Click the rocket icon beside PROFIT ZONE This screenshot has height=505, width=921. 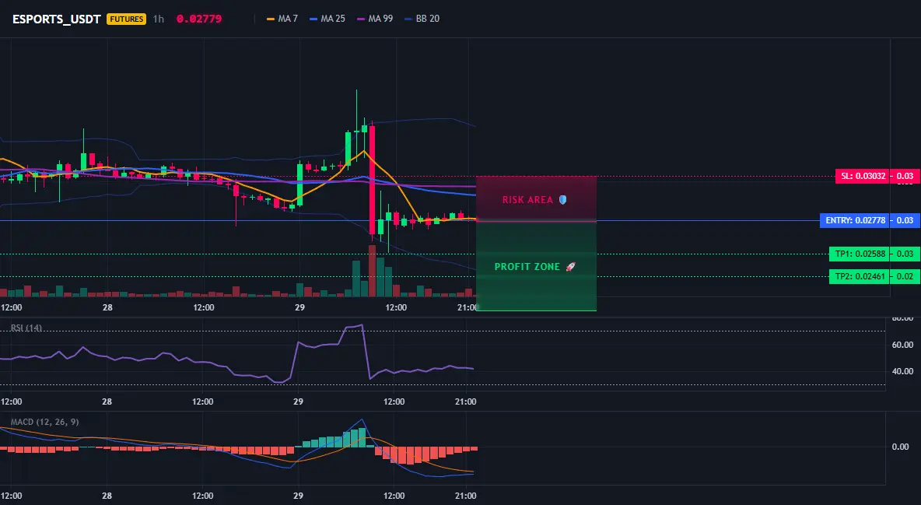click(570, 267)
